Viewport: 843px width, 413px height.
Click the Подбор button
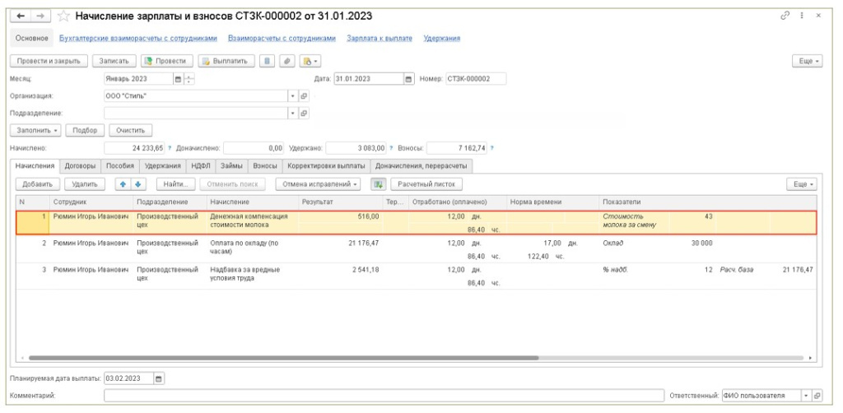(x=85, y=130)
